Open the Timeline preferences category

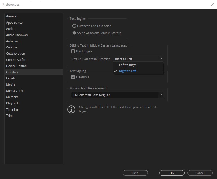click(x=12, y=109)
